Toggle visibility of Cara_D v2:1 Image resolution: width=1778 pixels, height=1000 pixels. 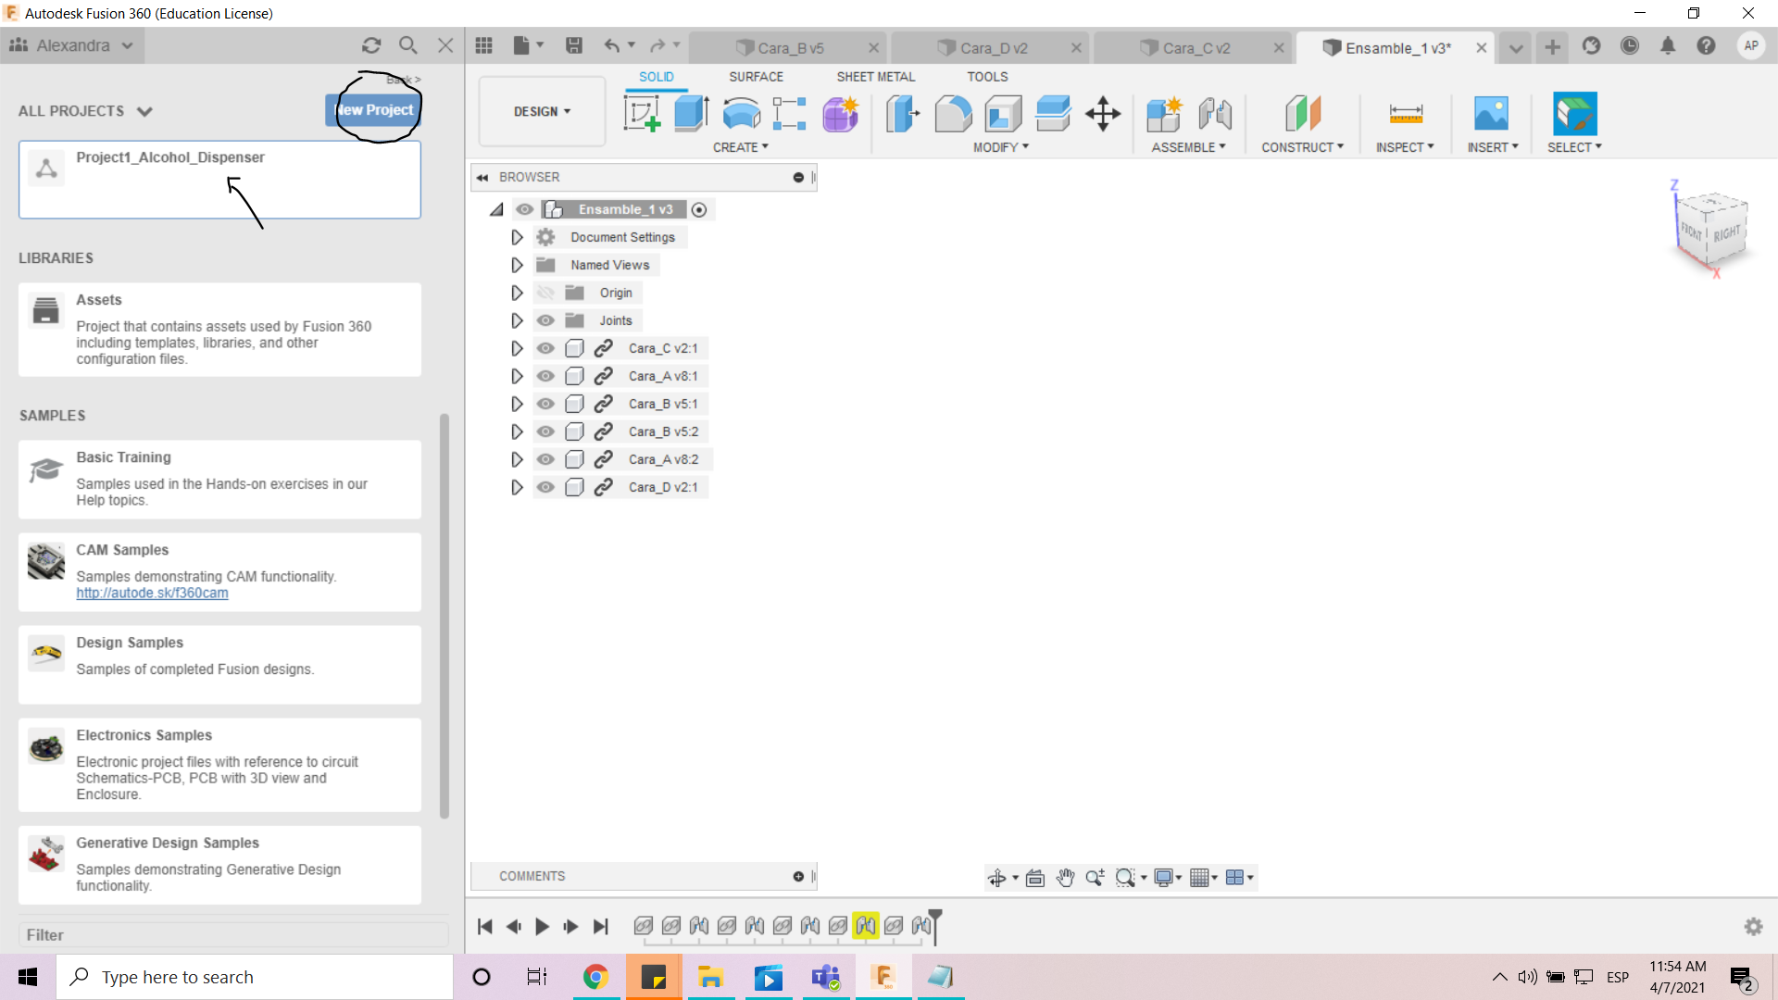(545, 487)
